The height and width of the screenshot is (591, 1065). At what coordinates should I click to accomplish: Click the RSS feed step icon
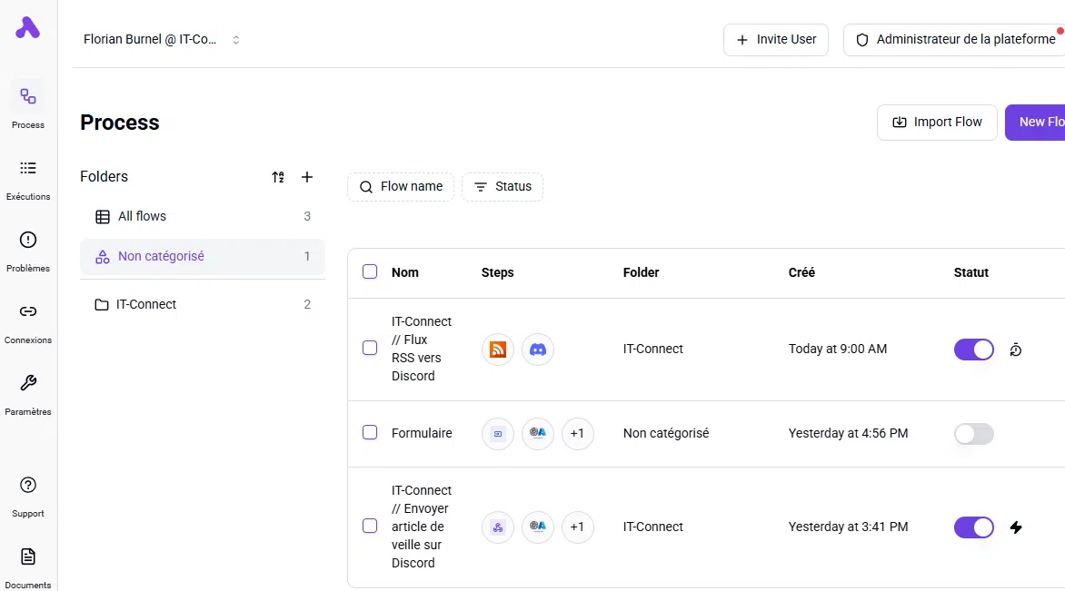coord(498,350)
